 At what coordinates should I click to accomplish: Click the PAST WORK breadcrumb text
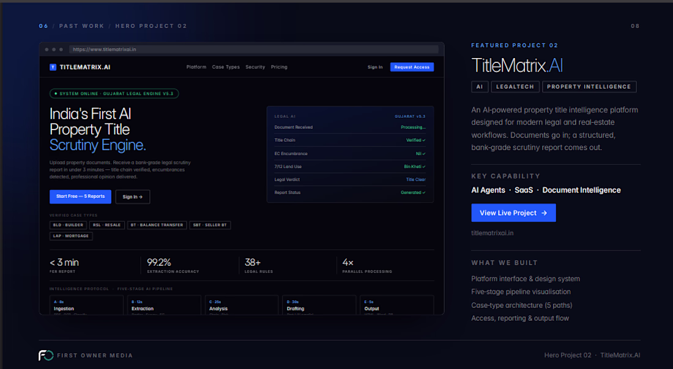coord(81,26)
